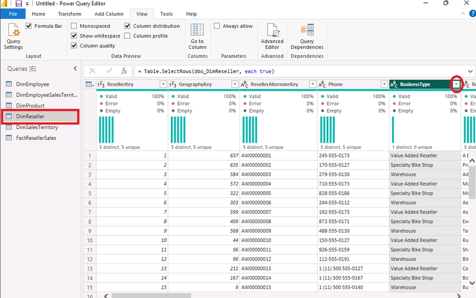Expand the formula bar chevron
This screenshot has width=476, height=298.
click(470, 71)
